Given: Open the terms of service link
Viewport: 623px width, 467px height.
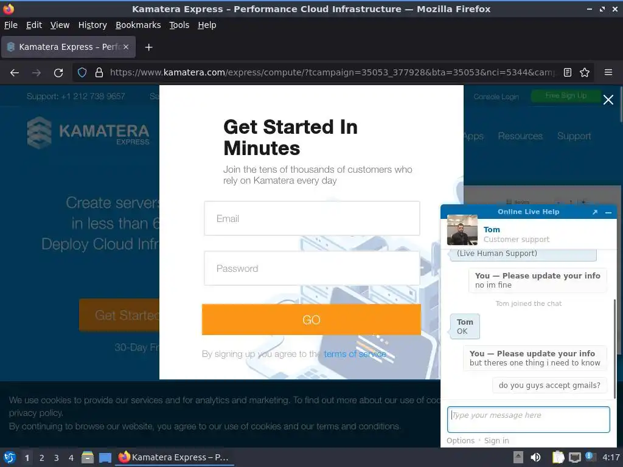Looking at the screenshot, I should tap(355, 354).
